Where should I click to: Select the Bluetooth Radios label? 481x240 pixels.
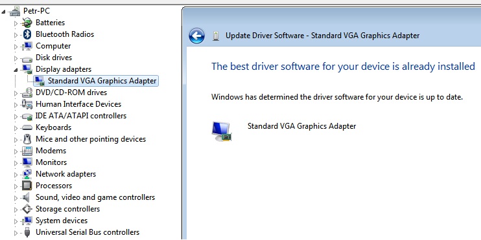pos(65,34)
